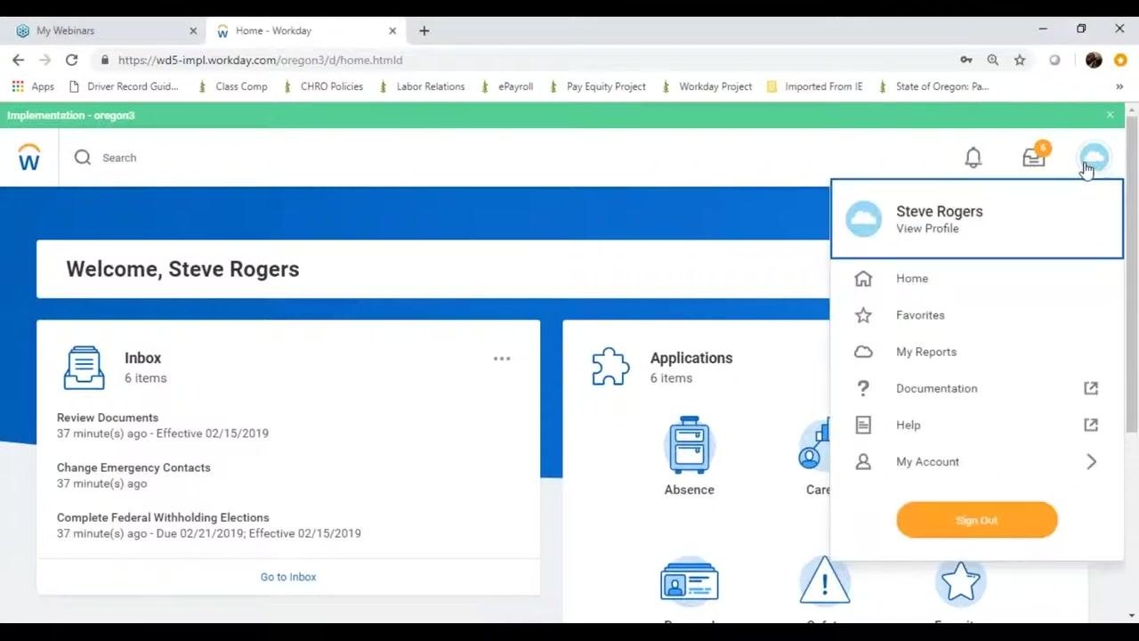The image size is (1139, 641).
Task: Open Change Emergency Contacts inbox item
Action: tap(133, 467)
